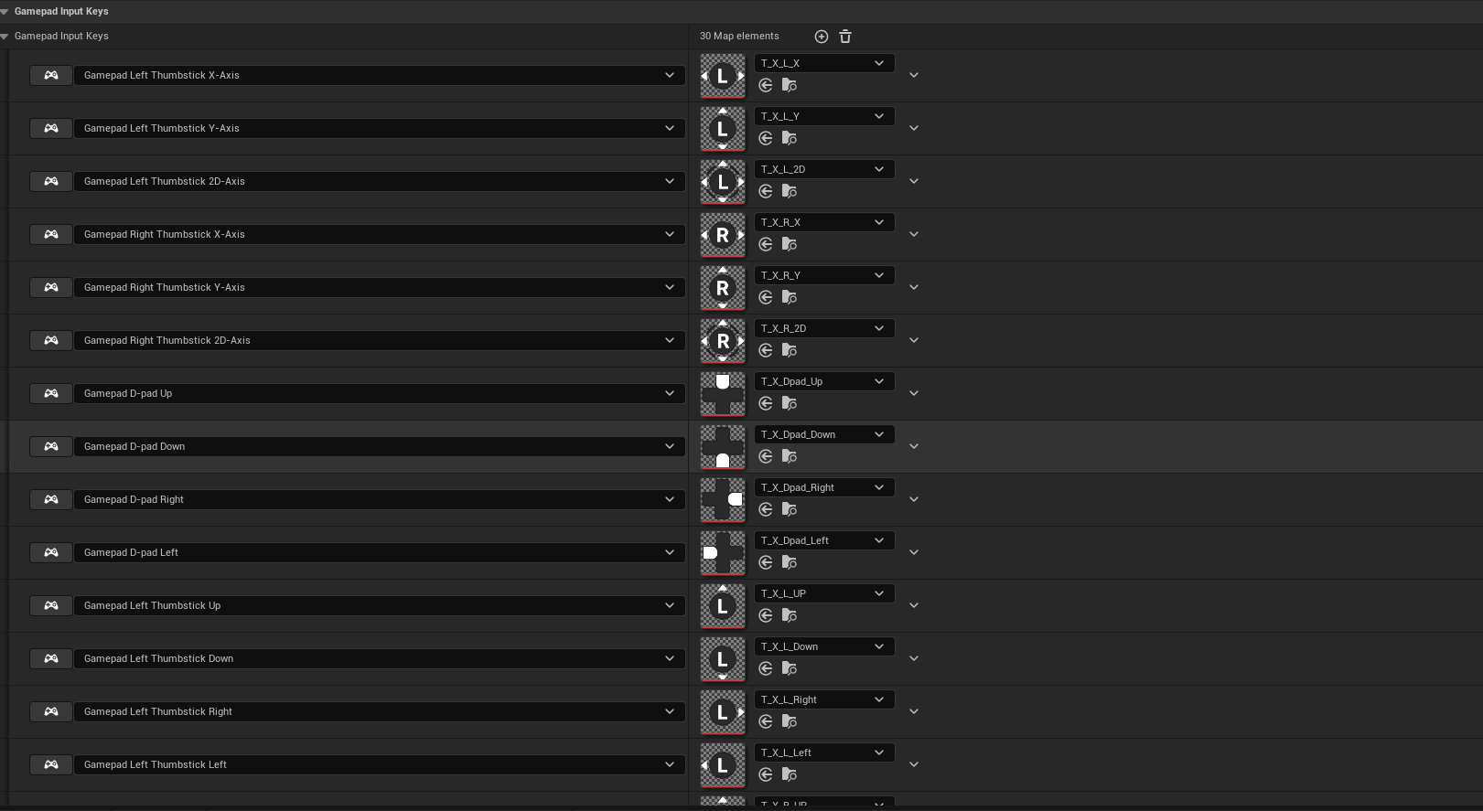Screen dimensions: 1483x811
Task: Open the Gamepad Left Thumbstick Up key dropdown
Action: (x=380, y=605)
